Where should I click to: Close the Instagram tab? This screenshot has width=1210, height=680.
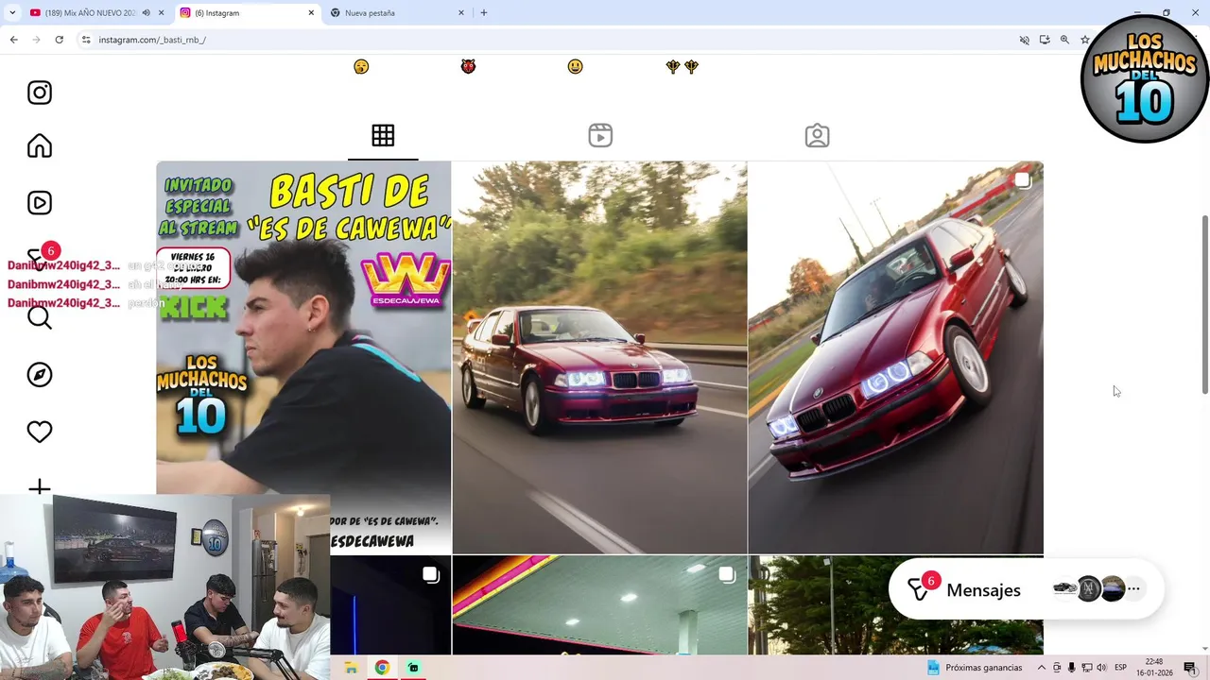311,13
